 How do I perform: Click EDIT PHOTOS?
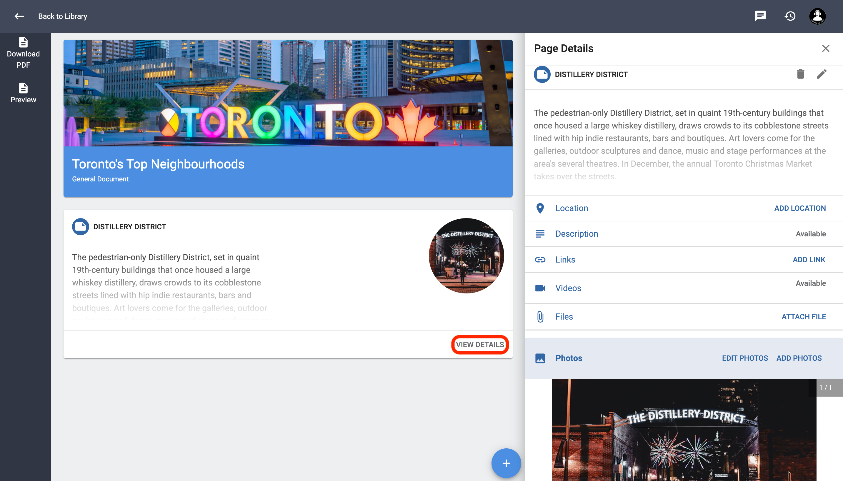coord(744,358)
